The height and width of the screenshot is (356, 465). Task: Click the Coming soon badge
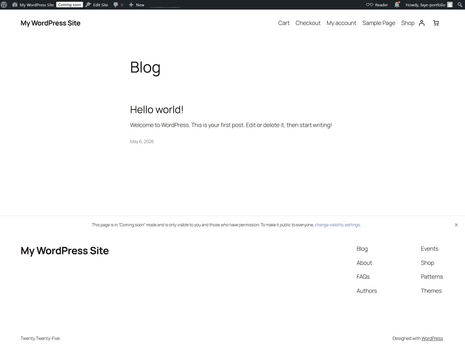click(69, 5)
